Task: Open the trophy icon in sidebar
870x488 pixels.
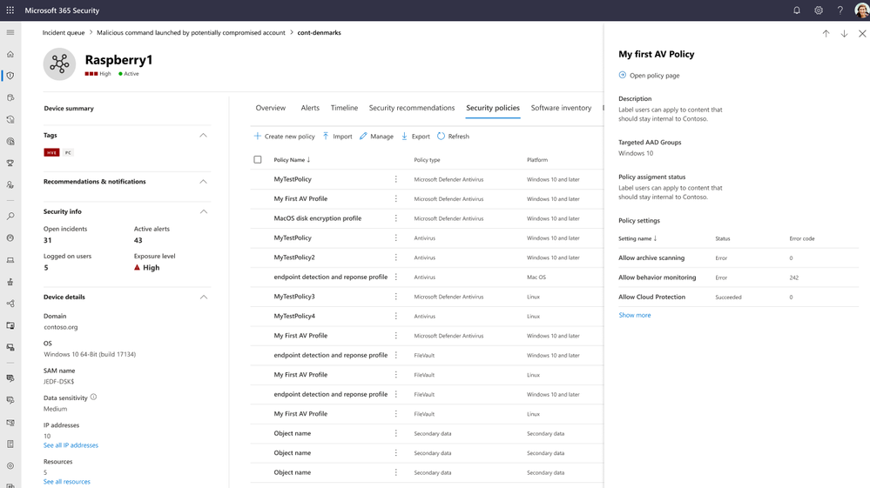Action: point(10,163)
